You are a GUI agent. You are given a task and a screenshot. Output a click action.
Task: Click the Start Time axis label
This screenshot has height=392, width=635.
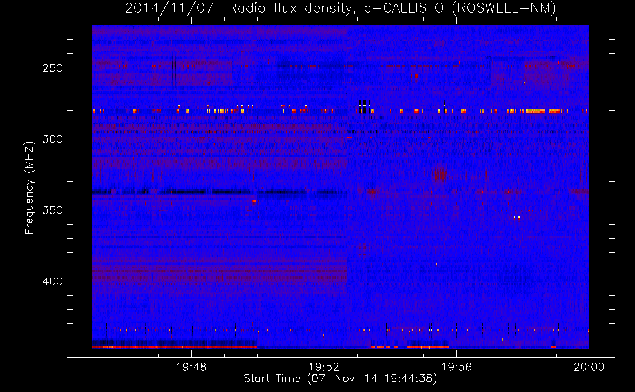click(x=340, y=379)
